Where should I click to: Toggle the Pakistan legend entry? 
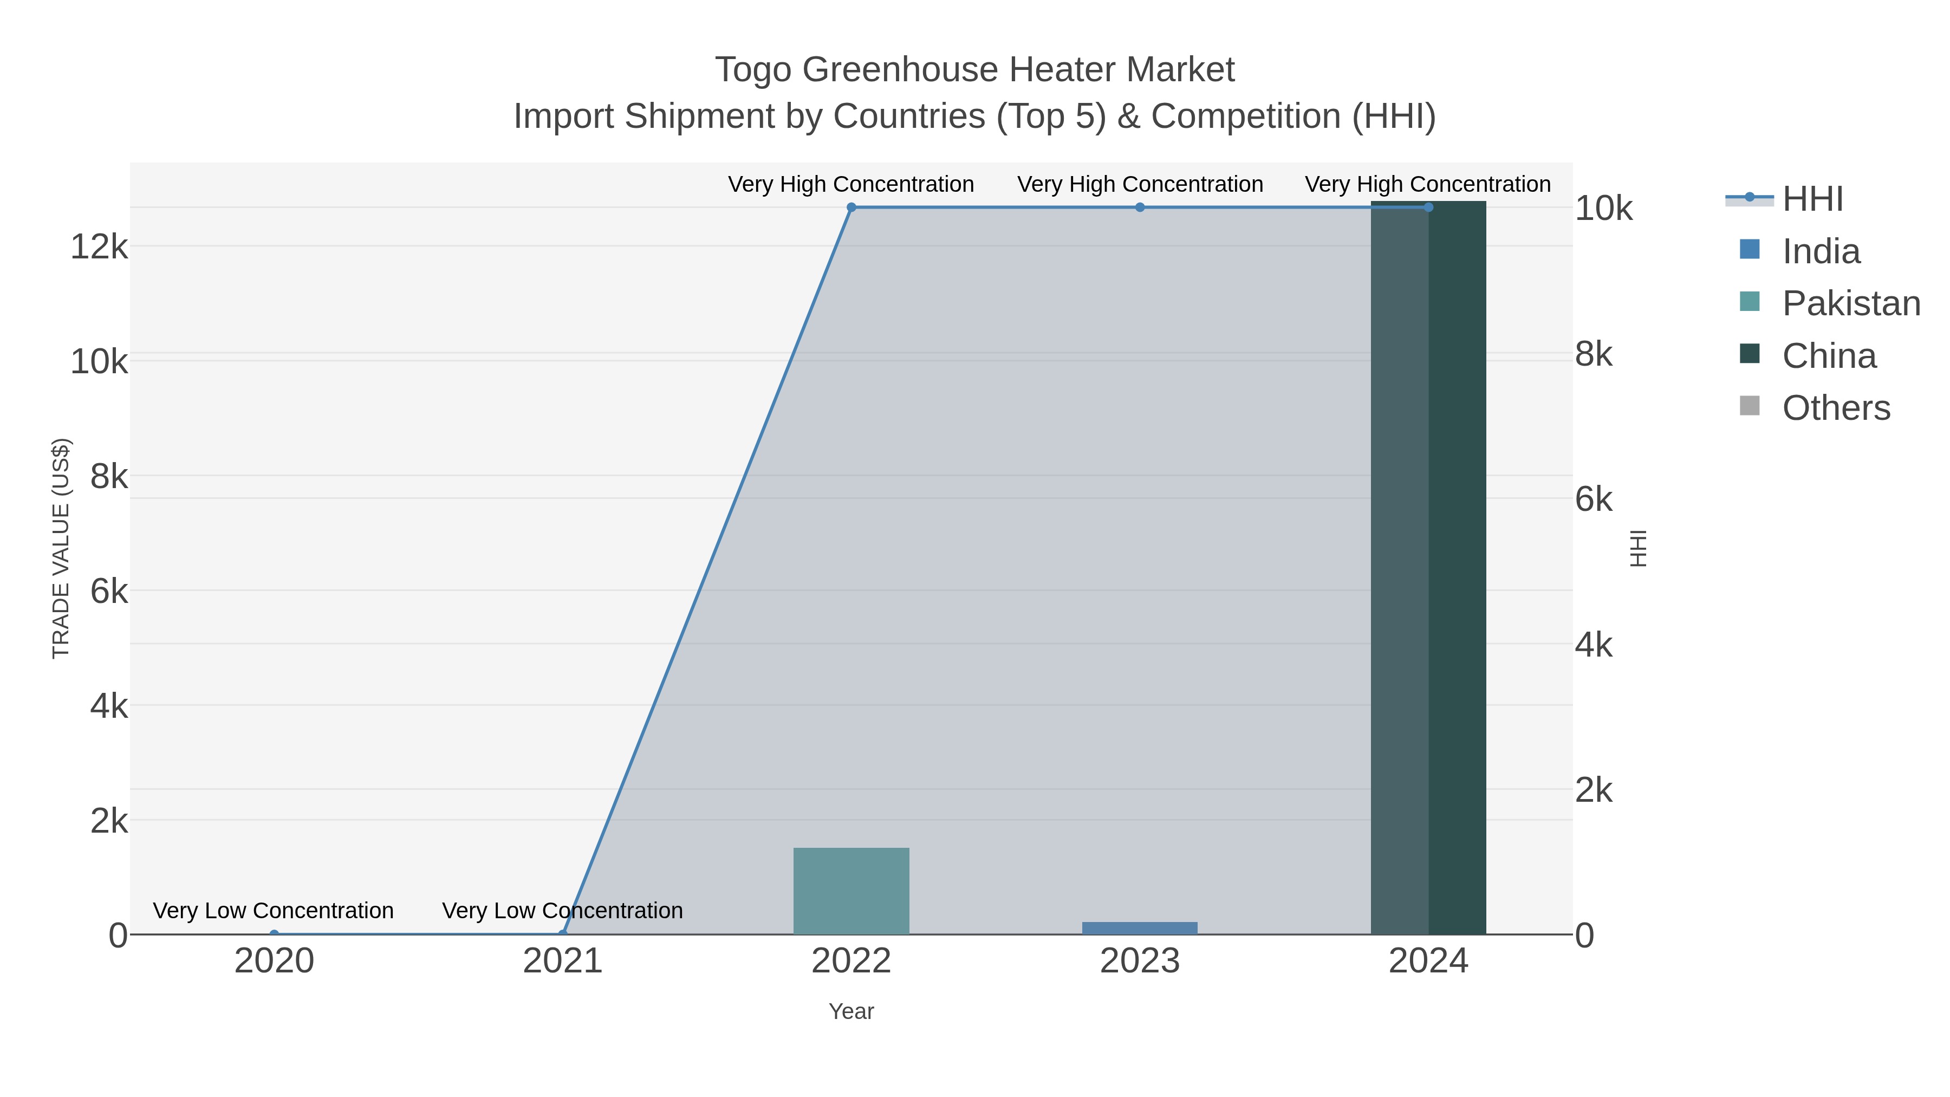pyautogui.click(x=1830, y=303)
